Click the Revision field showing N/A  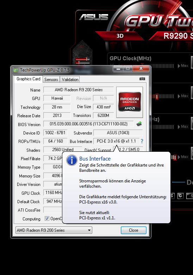[x=103, y=98]
